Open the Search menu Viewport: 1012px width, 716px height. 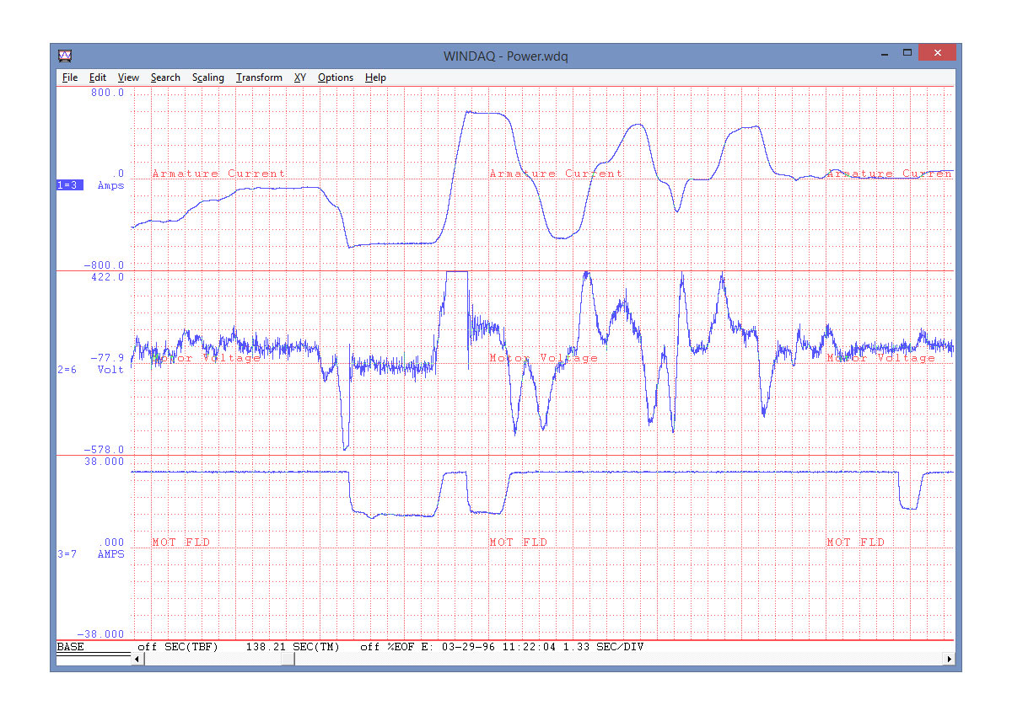coord(165,77)
